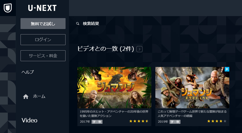The width and height of the screenshot is (242, 133).
Task: Click the 字・吹 tag on the 2017 movie
Action: click(97, 122)
